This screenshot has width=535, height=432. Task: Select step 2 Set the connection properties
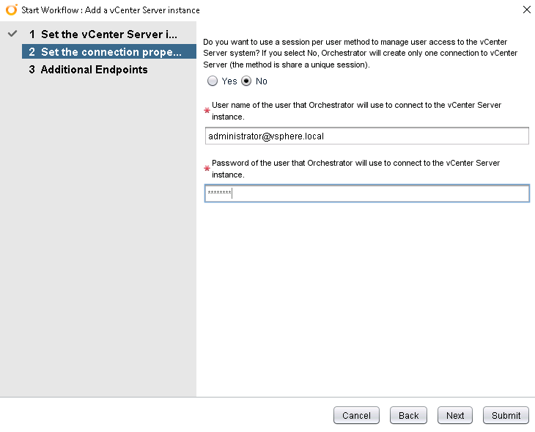(105, 52)
